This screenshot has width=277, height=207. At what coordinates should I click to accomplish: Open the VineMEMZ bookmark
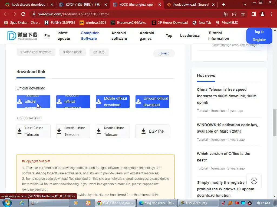pos(227,23)
